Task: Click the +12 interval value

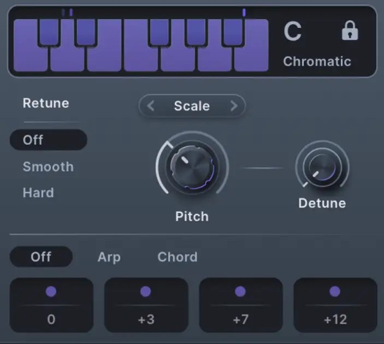Action: (x=335, y=319)
